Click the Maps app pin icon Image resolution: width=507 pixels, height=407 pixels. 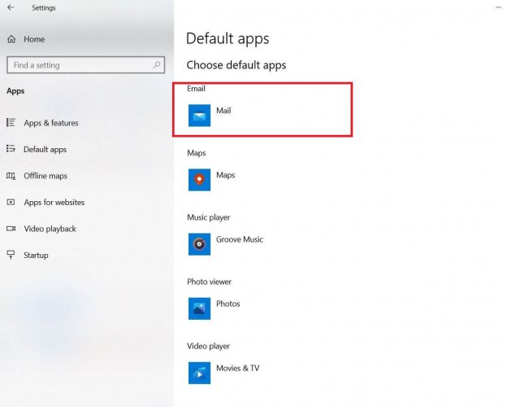click(x=200, y=180)
